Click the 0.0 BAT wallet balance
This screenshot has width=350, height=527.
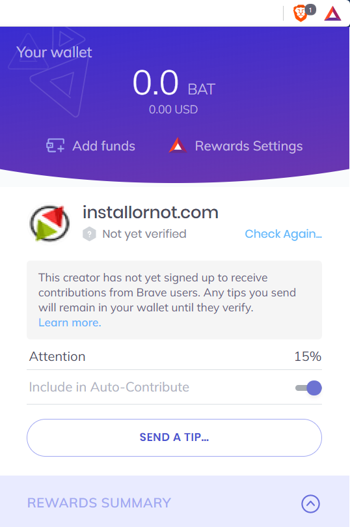coord(174,83)
